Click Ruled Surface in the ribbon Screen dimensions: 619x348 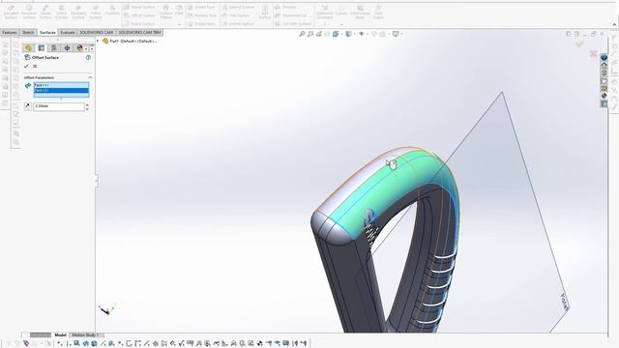pos(139,24)
